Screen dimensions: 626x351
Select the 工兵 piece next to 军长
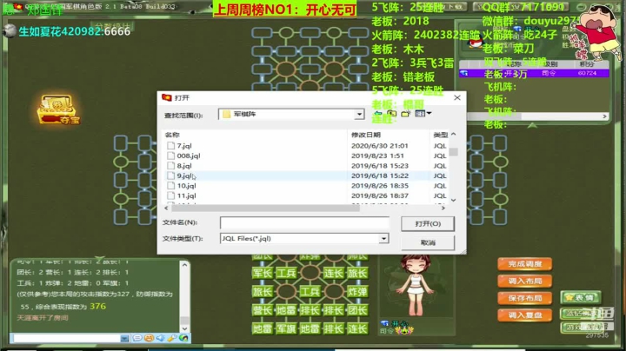286,273
